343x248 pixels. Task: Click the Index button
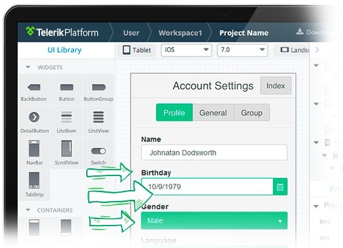[275, 85]
